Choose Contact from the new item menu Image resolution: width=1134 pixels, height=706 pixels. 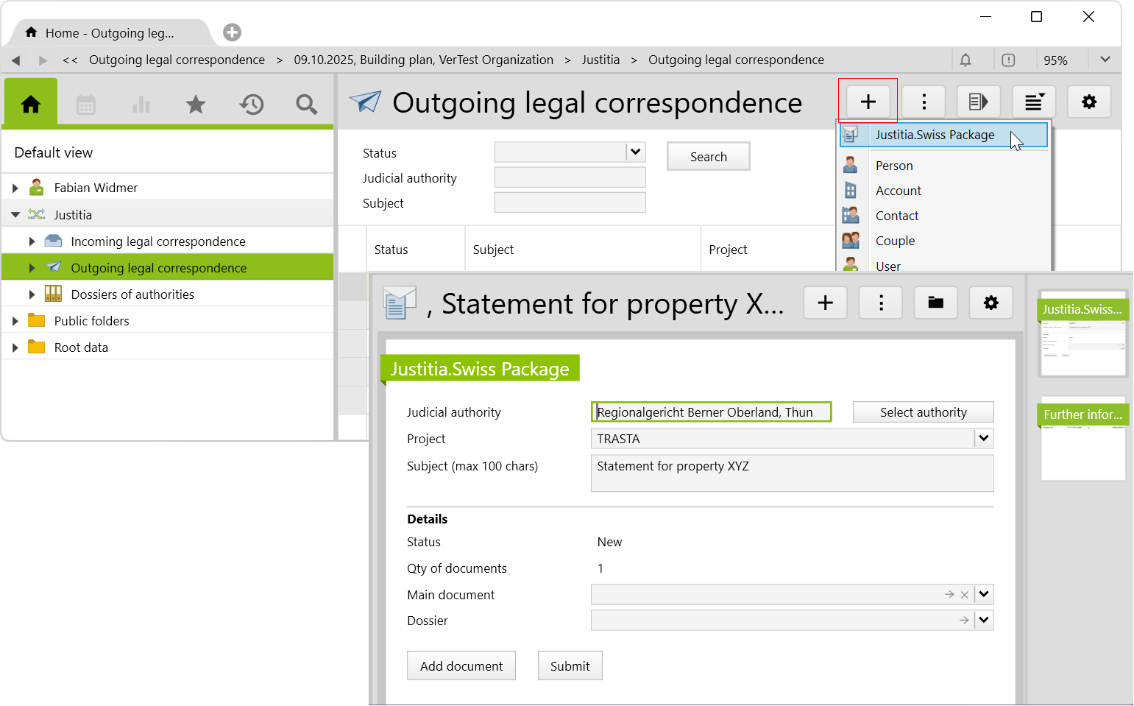[897, 216]
